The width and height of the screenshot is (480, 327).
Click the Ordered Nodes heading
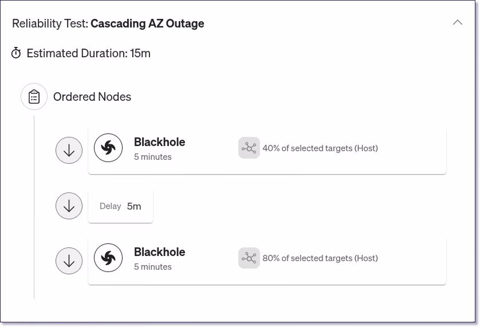click(x=92, y=97)
